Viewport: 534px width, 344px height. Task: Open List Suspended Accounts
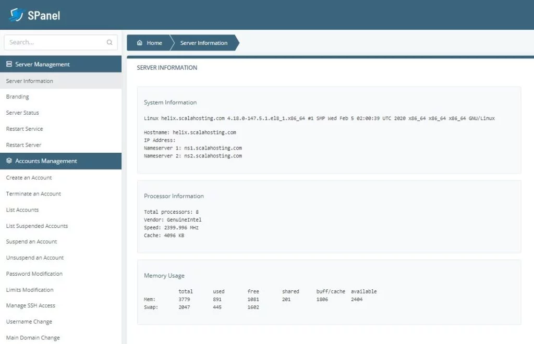point(36,226)
